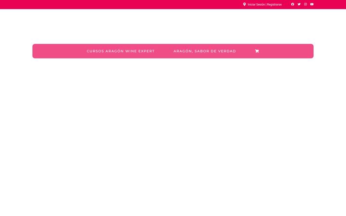This screenshot has width=346, height=216.
Task: Open the Facebook social icon
Action: pos(293,4)
